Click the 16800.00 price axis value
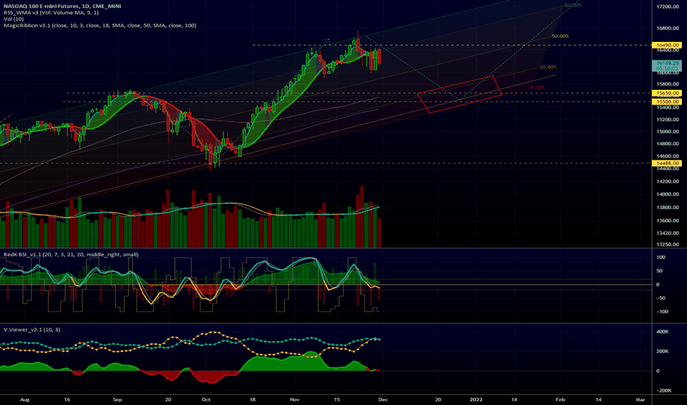Screen dimensions: 687x405 668,29
